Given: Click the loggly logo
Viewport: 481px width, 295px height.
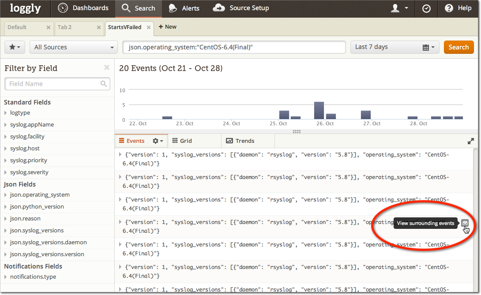Looking at the screenshot, I should (24, 8).
